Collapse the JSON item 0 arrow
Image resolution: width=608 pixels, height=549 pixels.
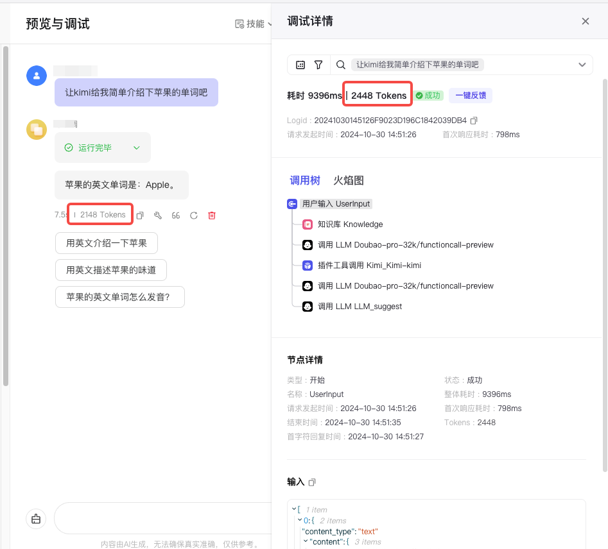[300, 520]
